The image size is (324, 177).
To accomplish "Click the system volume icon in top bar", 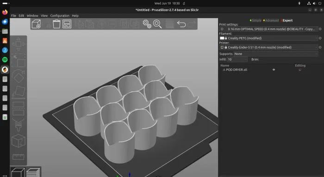I will (314, 3).
